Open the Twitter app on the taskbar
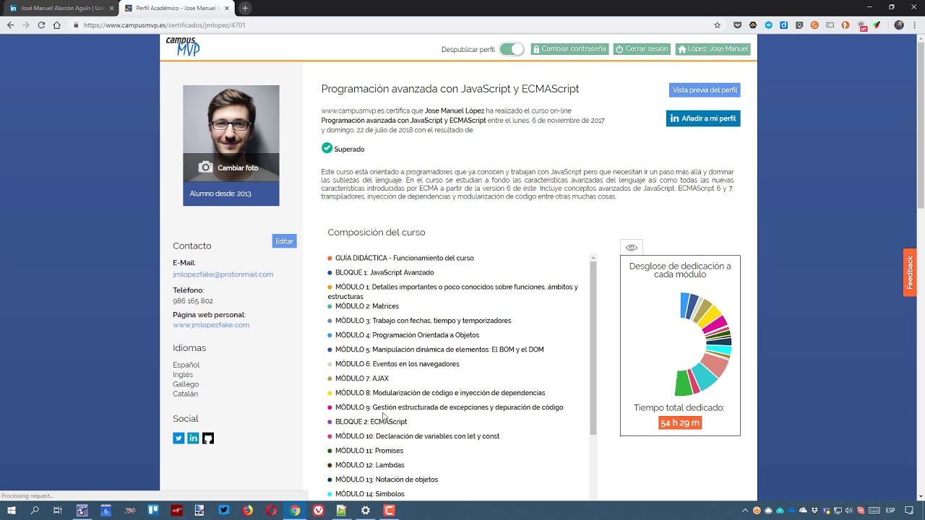925x520 pixels. 224,510
